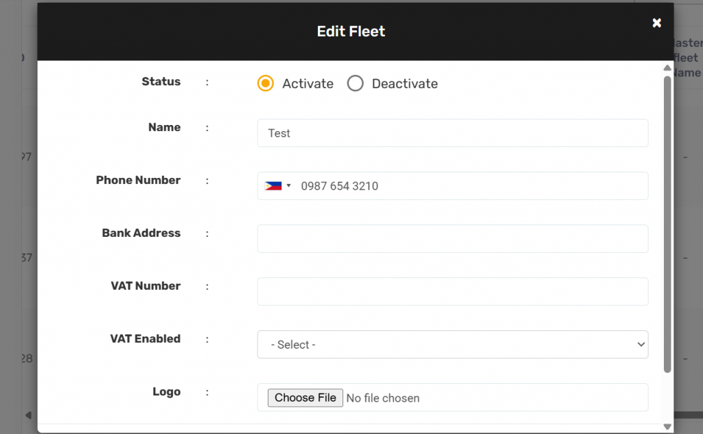
Task: Click the Phone Number field label
Action: pos(138,181)
